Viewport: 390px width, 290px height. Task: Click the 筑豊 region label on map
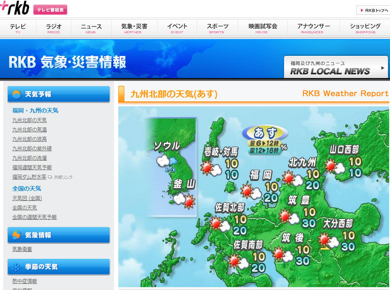(x=299, y=200)
